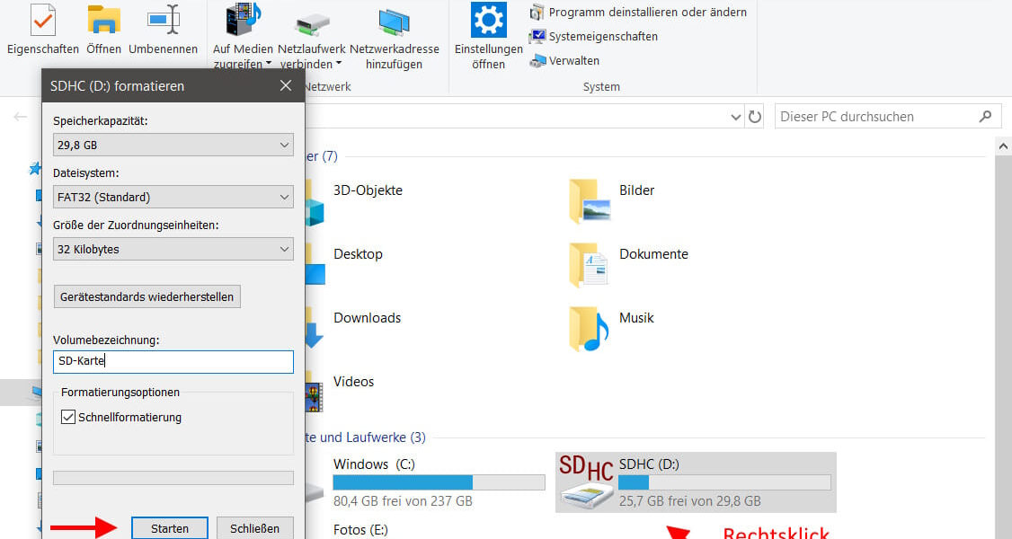Click Gerätestandards wiederherstellen button
Screen dimensions: 1012x539
click(x=147, y=297)
